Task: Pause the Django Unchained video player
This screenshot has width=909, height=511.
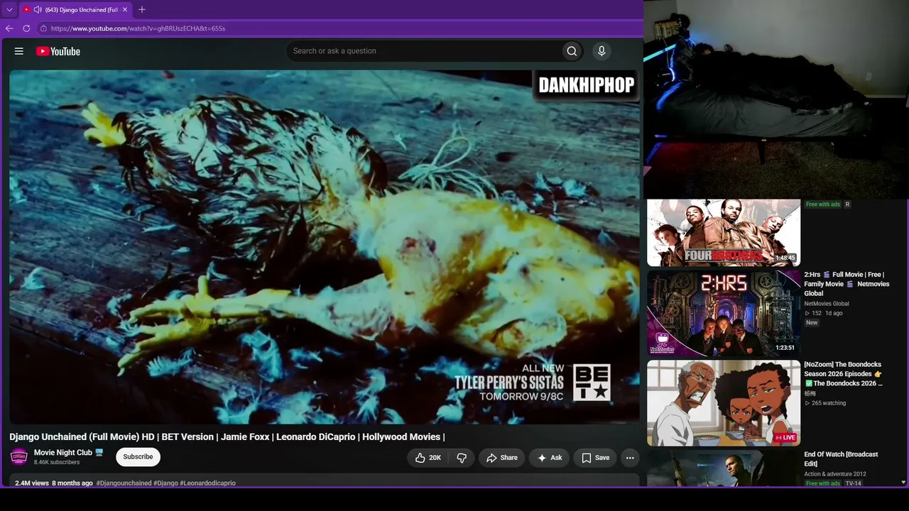Action: pyautogui.click(x=325, y=246)
